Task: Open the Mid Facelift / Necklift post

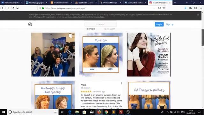Action: (x=53, y=95)
